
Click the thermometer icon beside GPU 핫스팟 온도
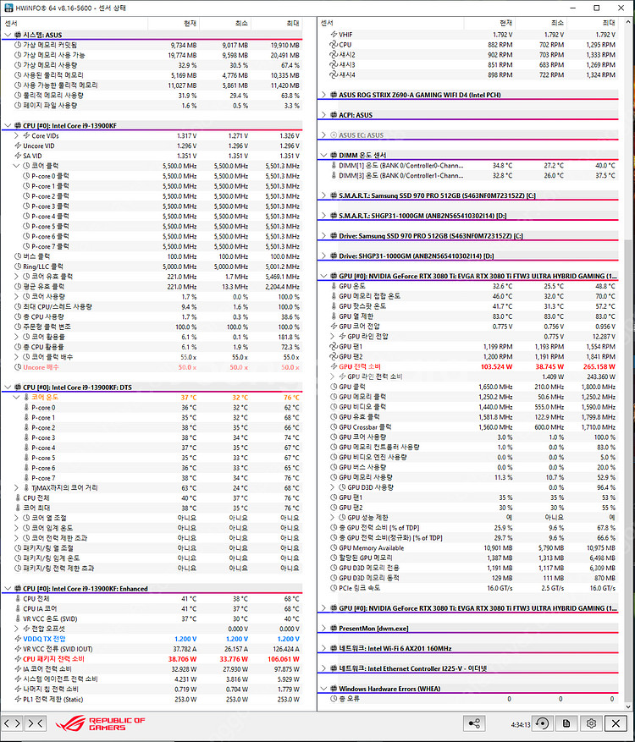click(x=334, y=306)
